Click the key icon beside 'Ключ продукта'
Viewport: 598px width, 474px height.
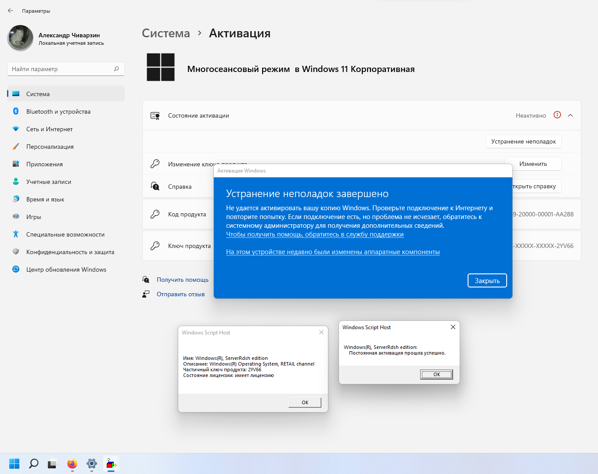pyautogui.click(x=155, y=246)
